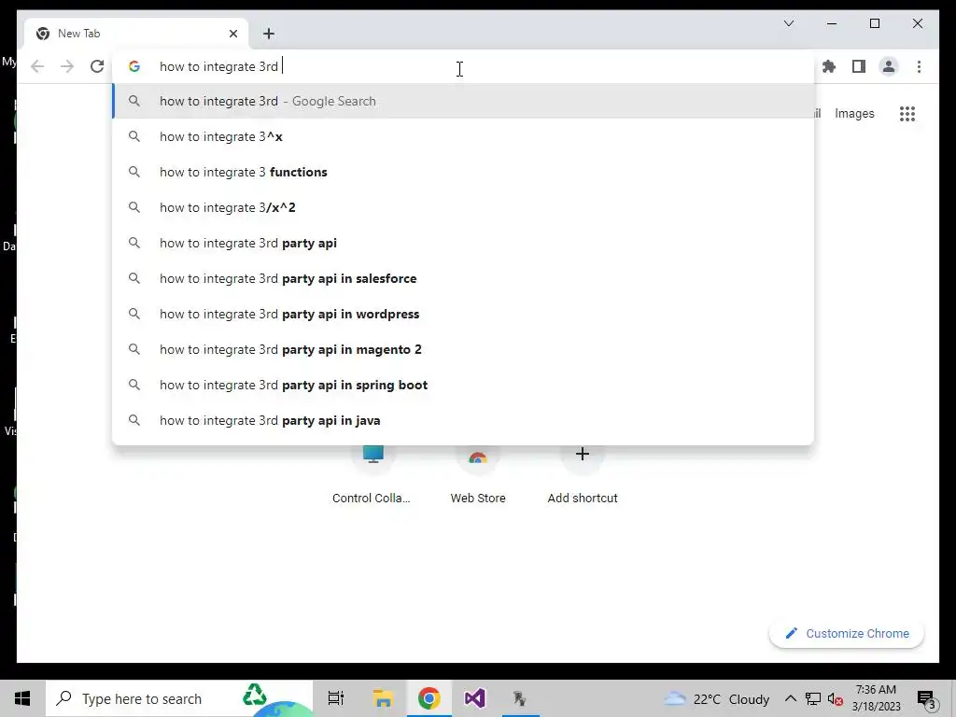Open the notification center icon
This screenshot has height=717, width=956.
coord(926,699)
